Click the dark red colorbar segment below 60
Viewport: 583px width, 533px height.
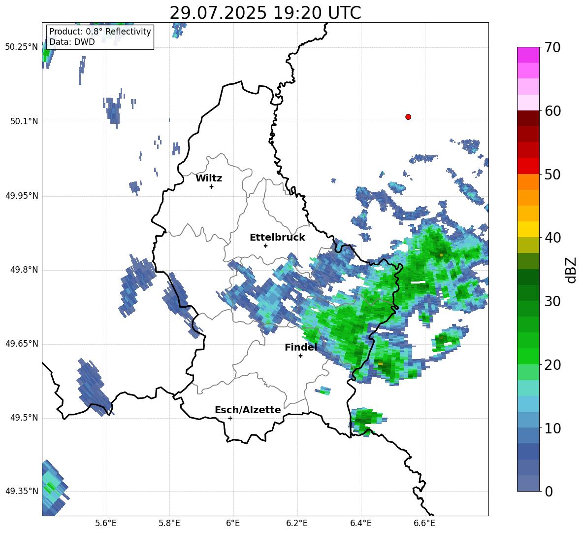[528, 118]
